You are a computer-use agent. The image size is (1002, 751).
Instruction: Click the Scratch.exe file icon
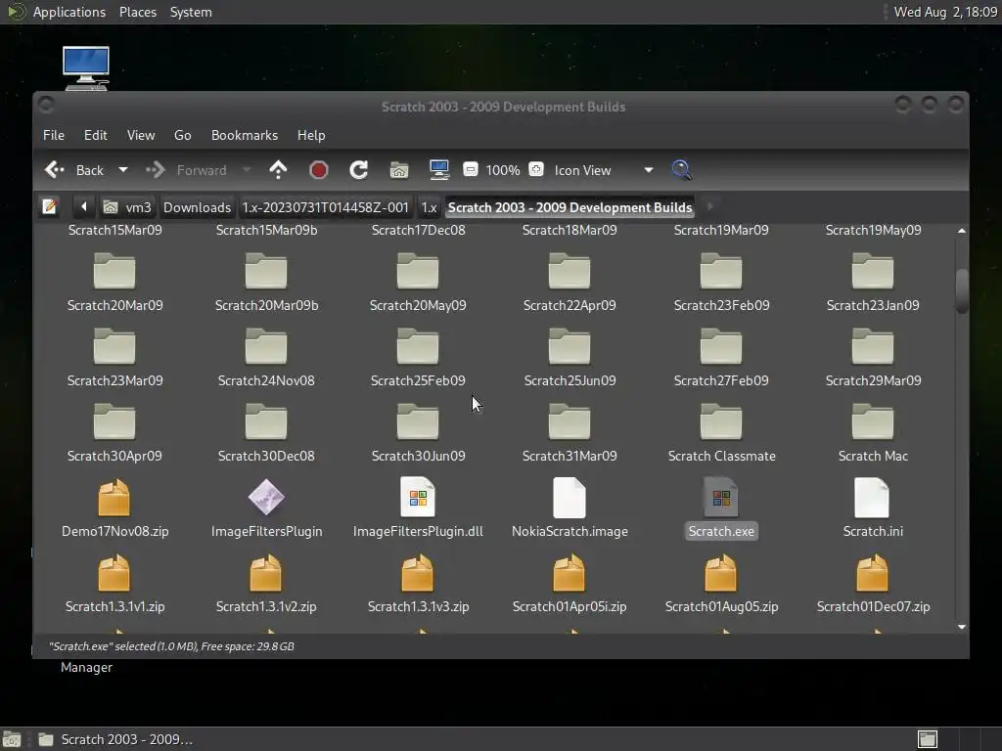721,498
